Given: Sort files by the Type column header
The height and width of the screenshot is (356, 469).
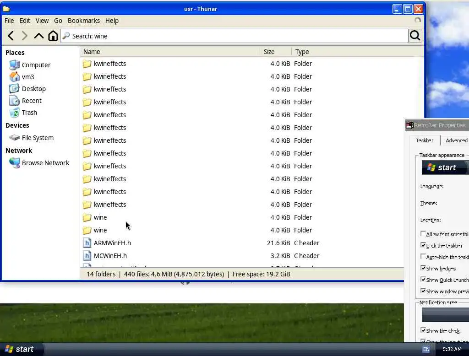Looking at the screenshot, I should 357,52.
